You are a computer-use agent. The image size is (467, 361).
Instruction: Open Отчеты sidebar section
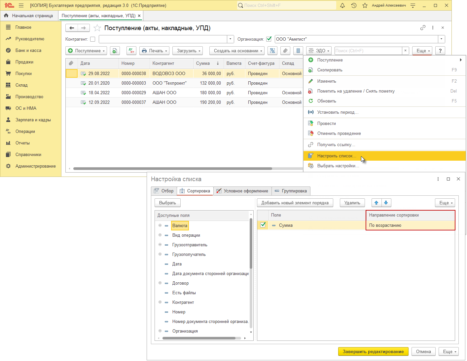[22, 143]
